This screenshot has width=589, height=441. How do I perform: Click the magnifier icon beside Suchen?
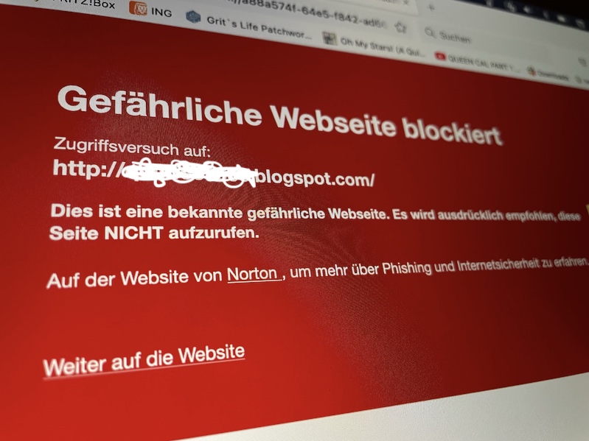pyautogui.click(x=430, y=33)
